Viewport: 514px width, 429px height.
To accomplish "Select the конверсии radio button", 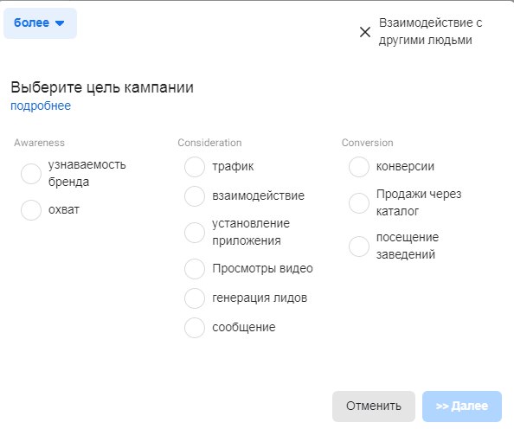I will pos(359,166).
